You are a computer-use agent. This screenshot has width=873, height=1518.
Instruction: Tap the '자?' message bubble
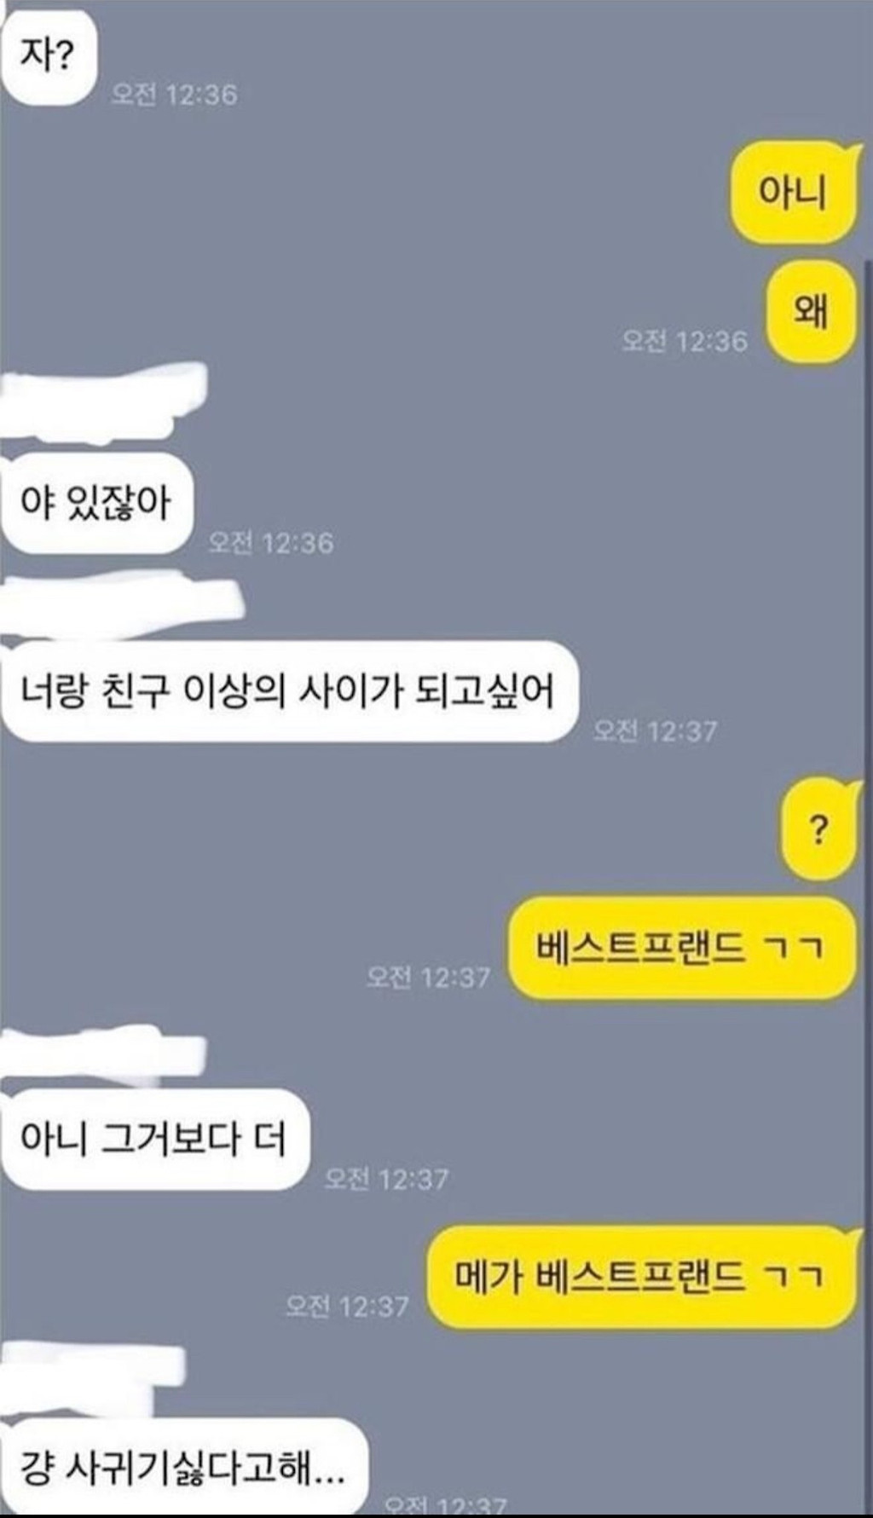[x=49, y=57]
